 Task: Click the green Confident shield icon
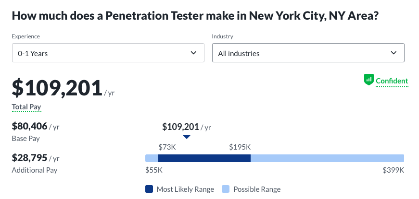(x=369, y=80)
